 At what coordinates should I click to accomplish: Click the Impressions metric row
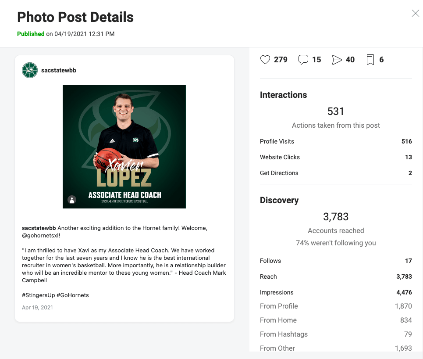(336, 292)
